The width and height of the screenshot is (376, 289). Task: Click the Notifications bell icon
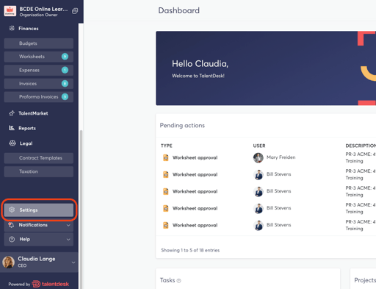pyautogui.click(x=11, y=224)
